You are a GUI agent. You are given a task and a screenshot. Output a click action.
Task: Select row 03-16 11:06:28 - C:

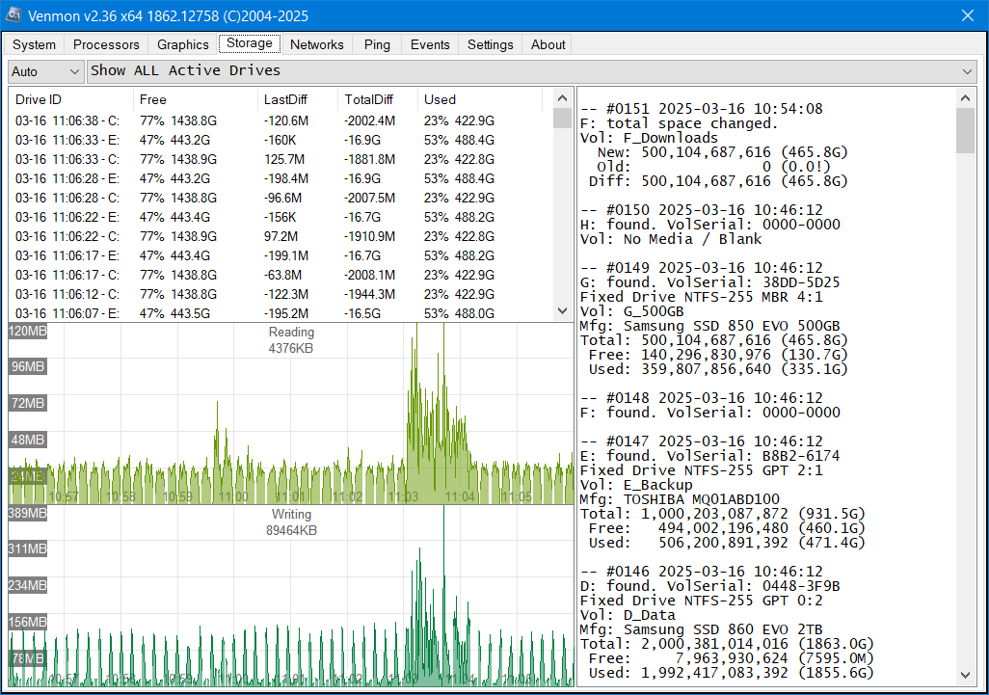click(281, 198)
